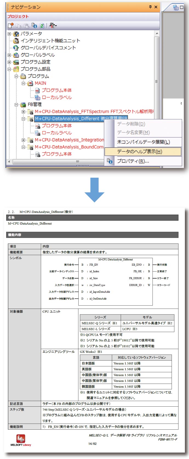
Task: Click the 日本語版 language cell
Action: pos(96,364)
